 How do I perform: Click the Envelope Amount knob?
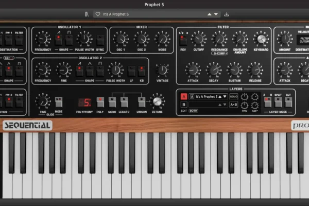(240, 39)
